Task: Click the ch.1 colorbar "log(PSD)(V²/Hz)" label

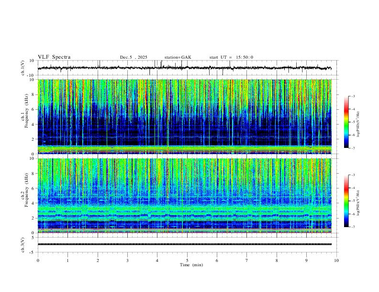Action: click(x=358, y=124)
